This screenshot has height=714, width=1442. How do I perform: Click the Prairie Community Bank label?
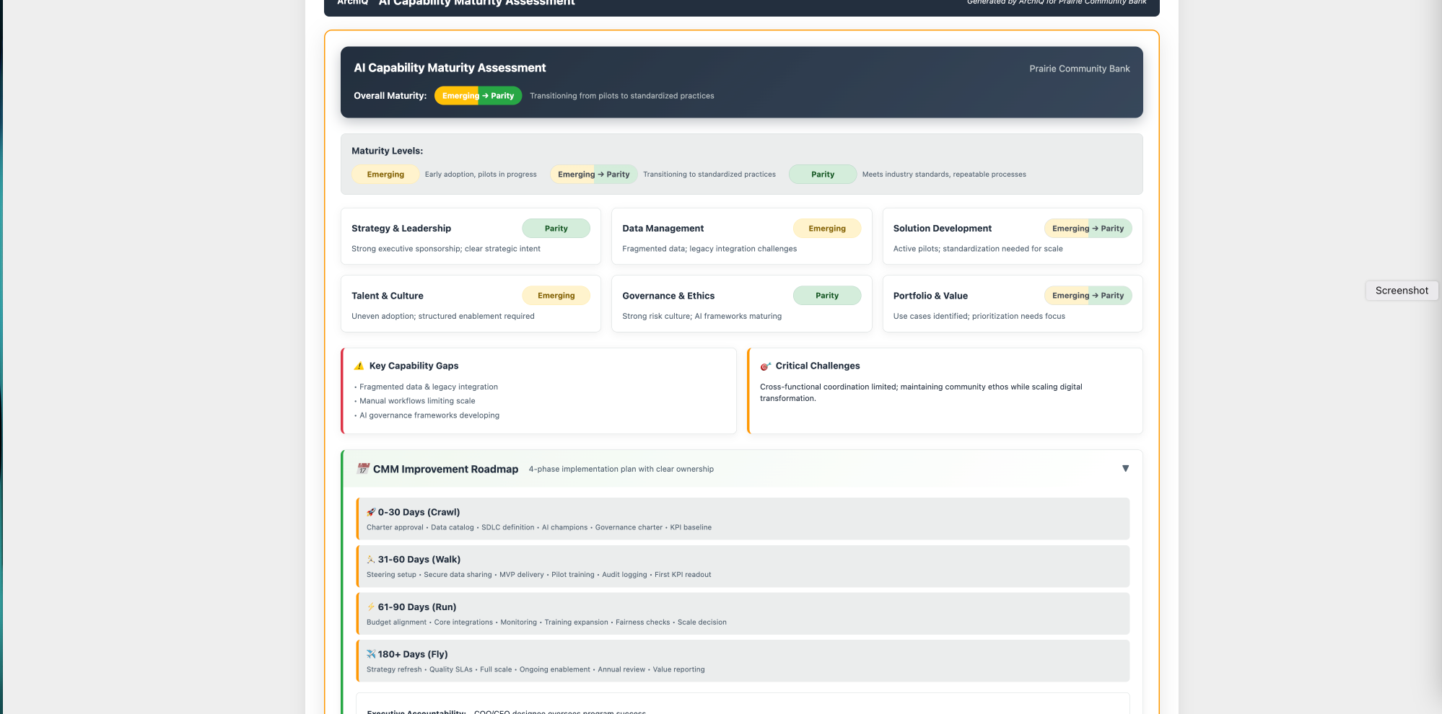[1079, 69]
